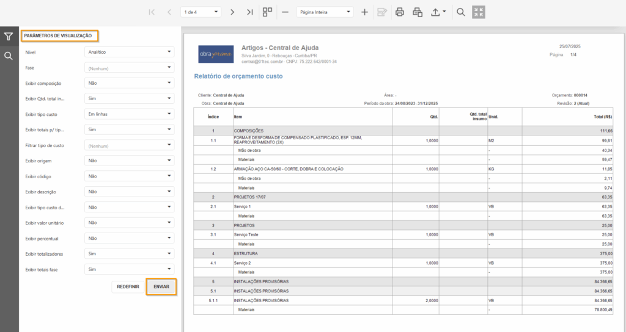Image resolution: width=626 pixels, height=332 pixels.
Task: Click the quantity value 2,0000
Action: 432,300
